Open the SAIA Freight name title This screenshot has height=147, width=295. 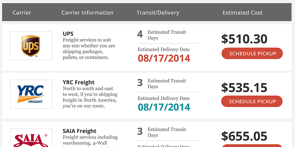tap(79, 131)
